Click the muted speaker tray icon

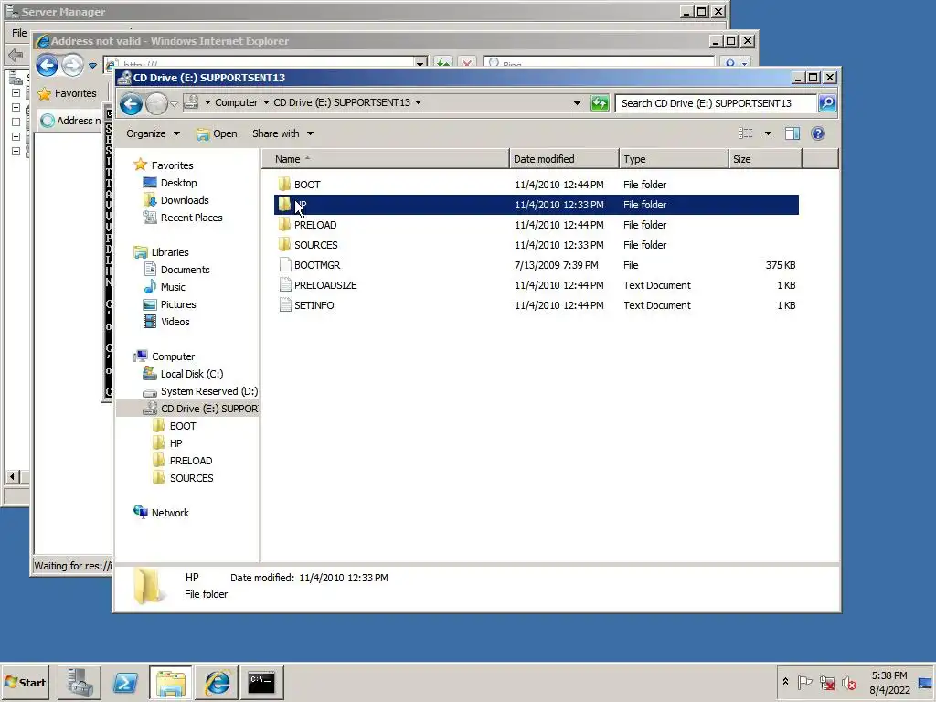click(848, 682)
